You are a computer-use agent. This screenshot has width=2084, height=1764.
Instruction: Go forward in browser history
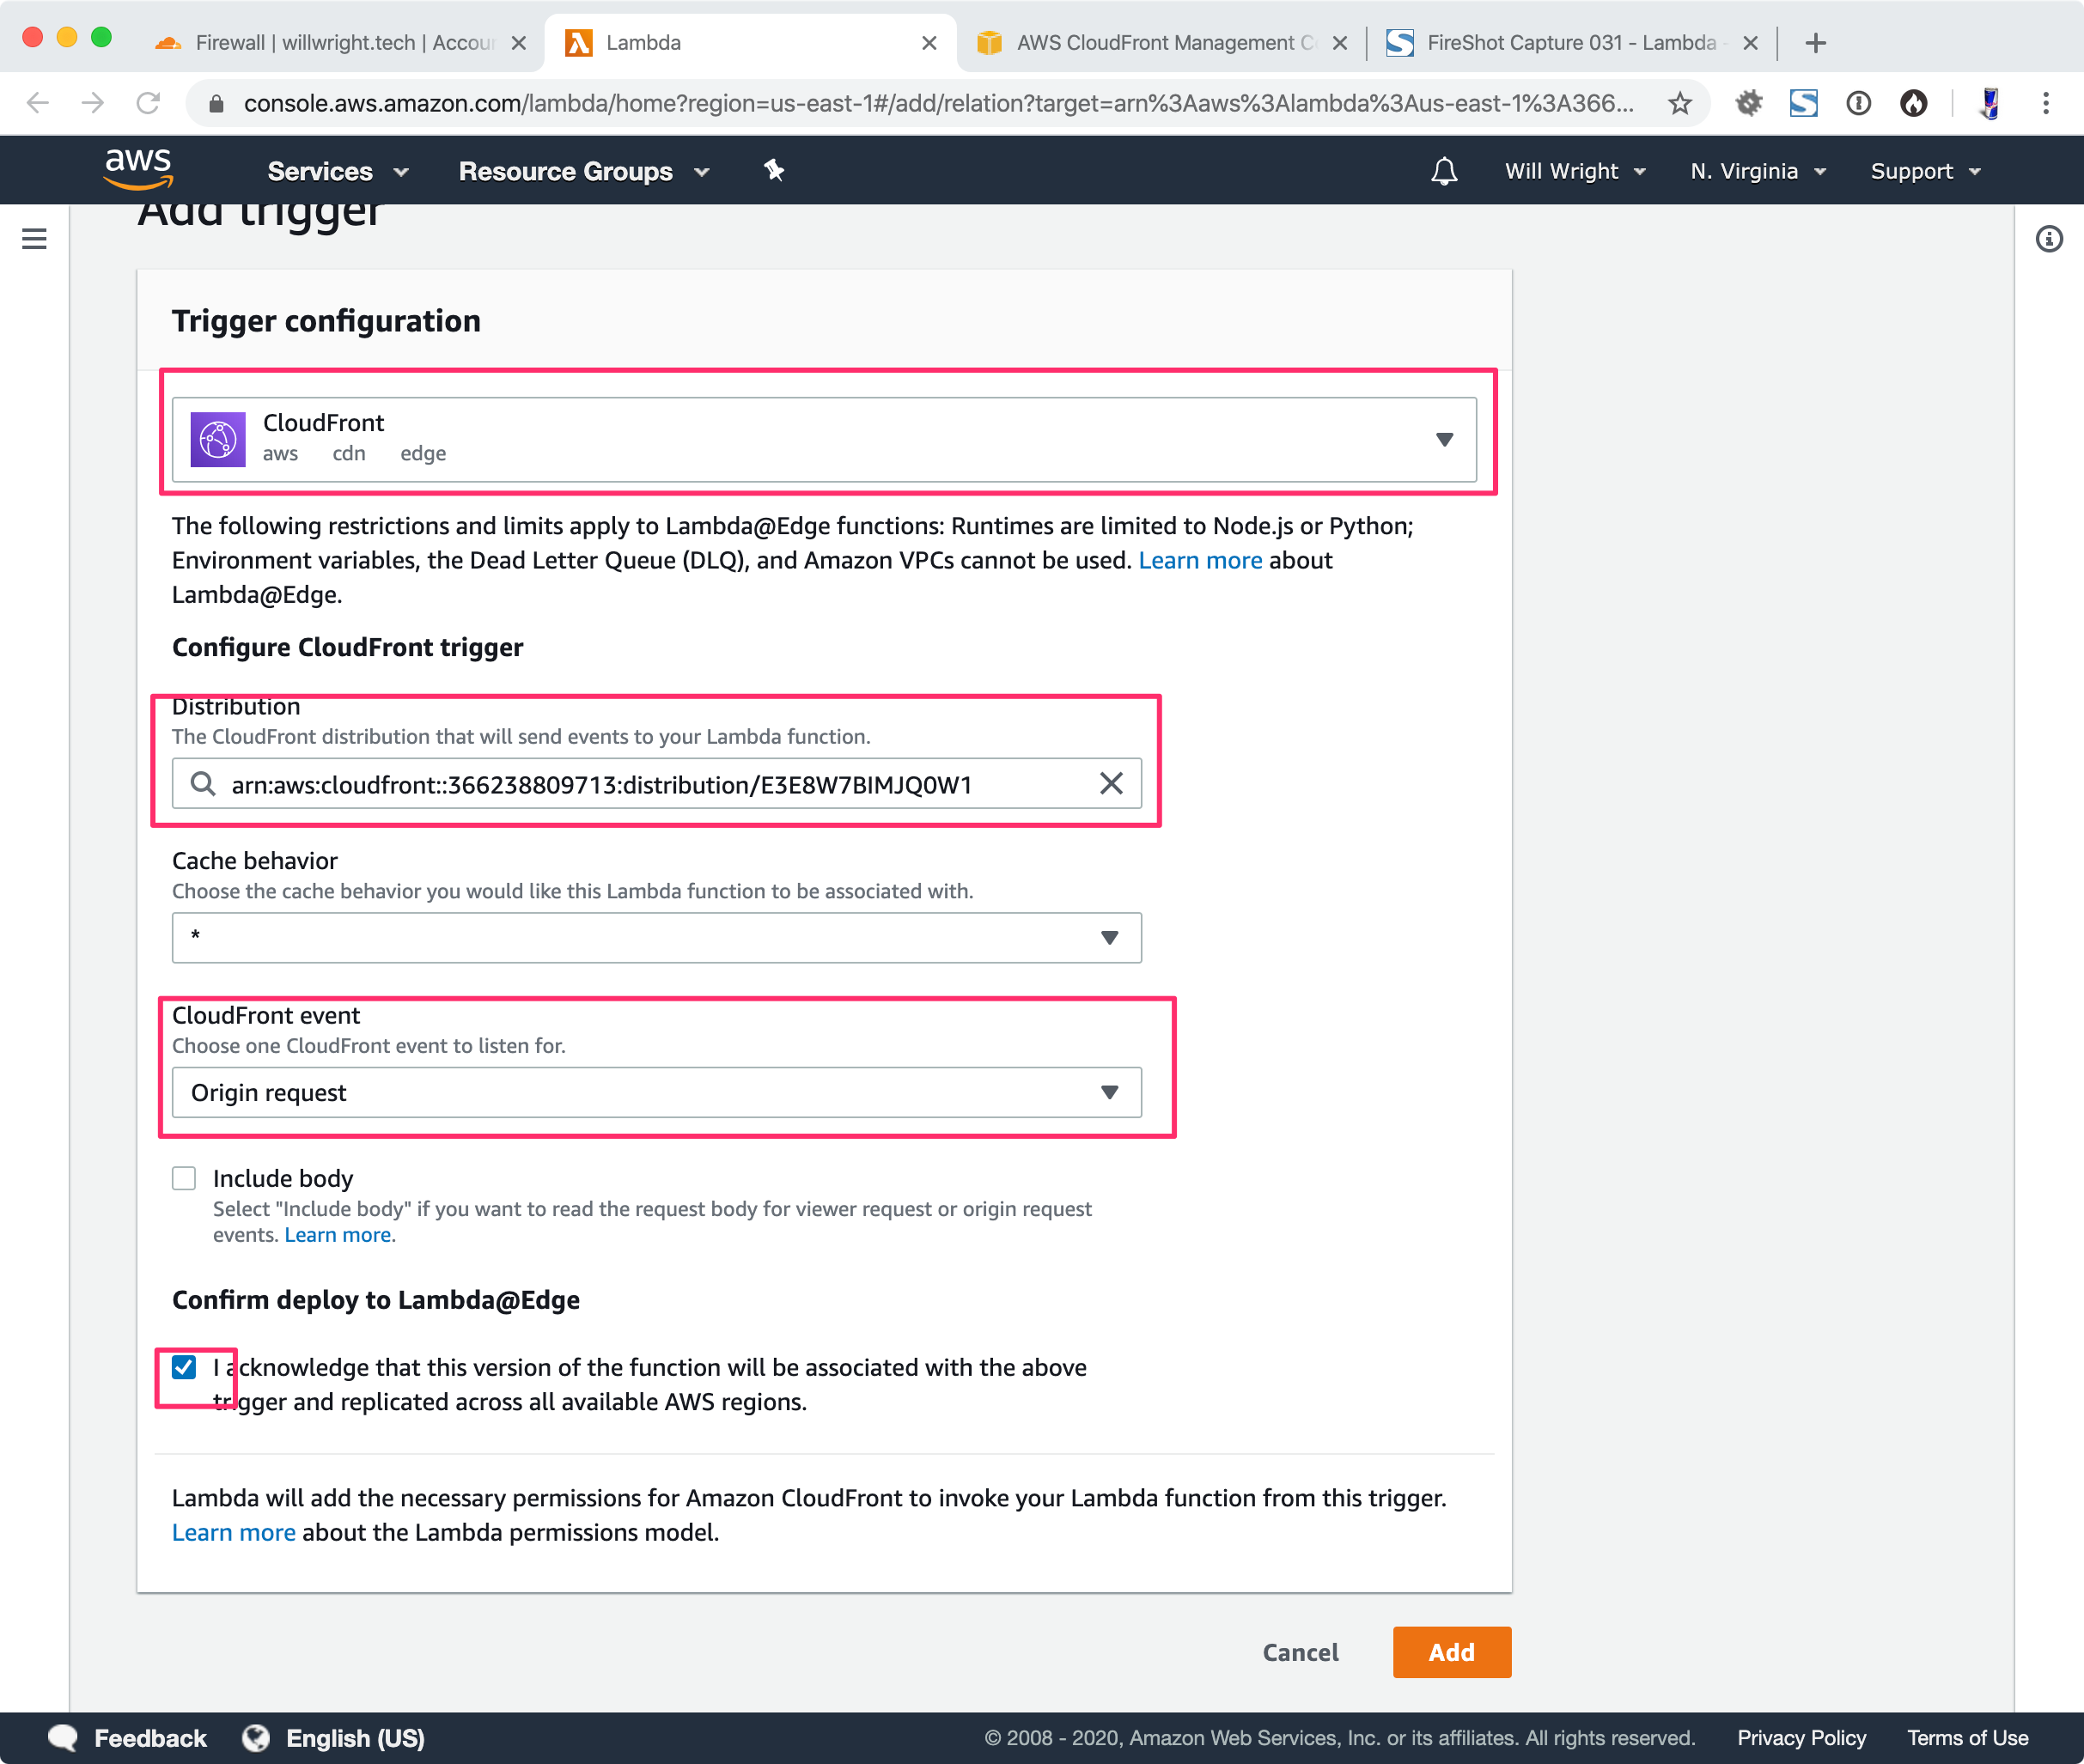pos(93,103)
